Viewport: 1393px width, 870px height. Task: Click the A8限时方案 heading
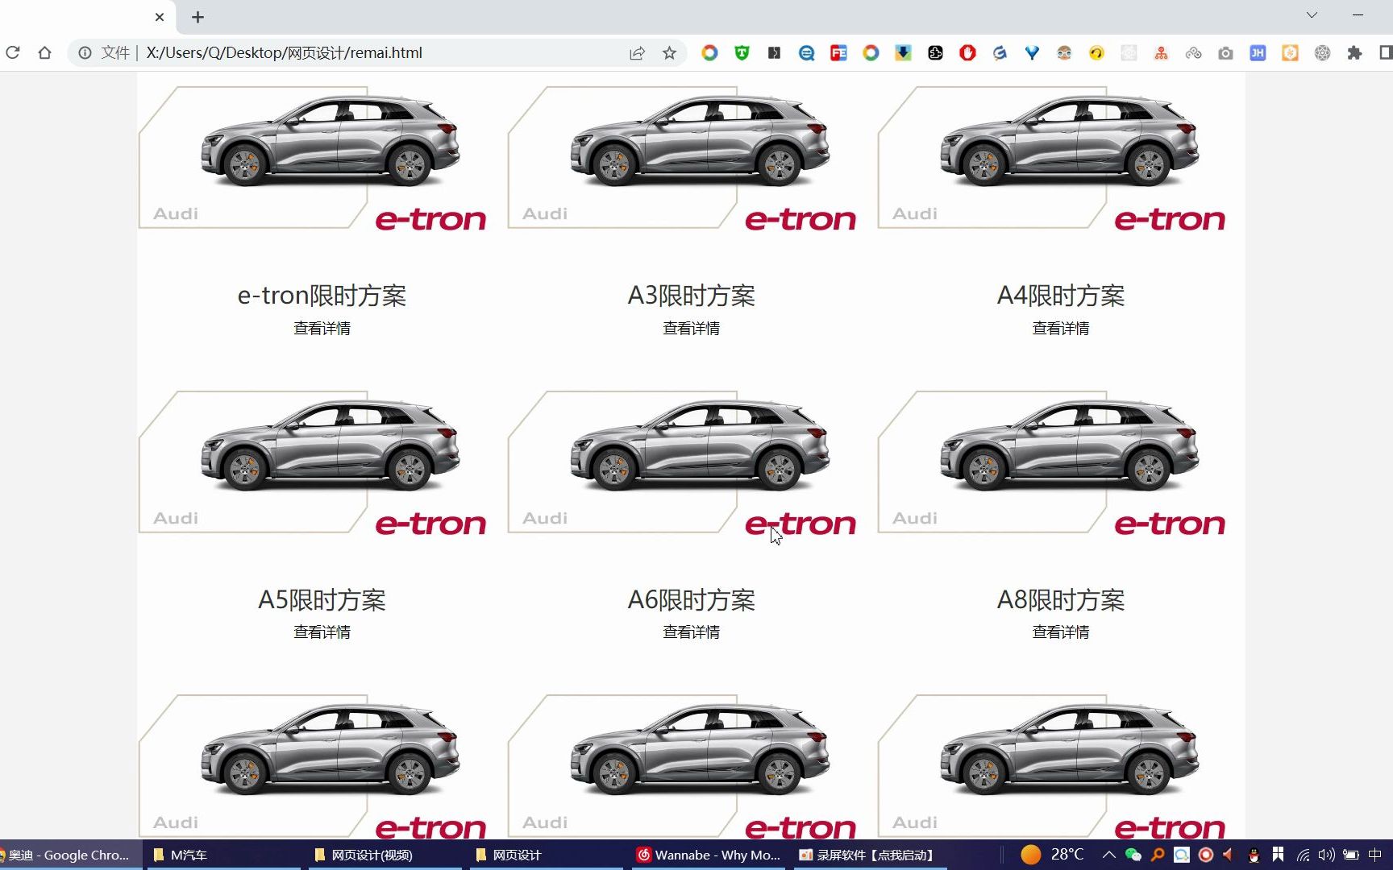point(1061,600)
